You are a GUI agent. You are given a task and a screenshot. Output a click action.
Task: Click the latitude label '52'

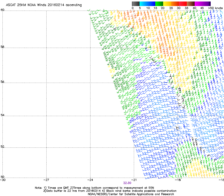pos(2,147)
